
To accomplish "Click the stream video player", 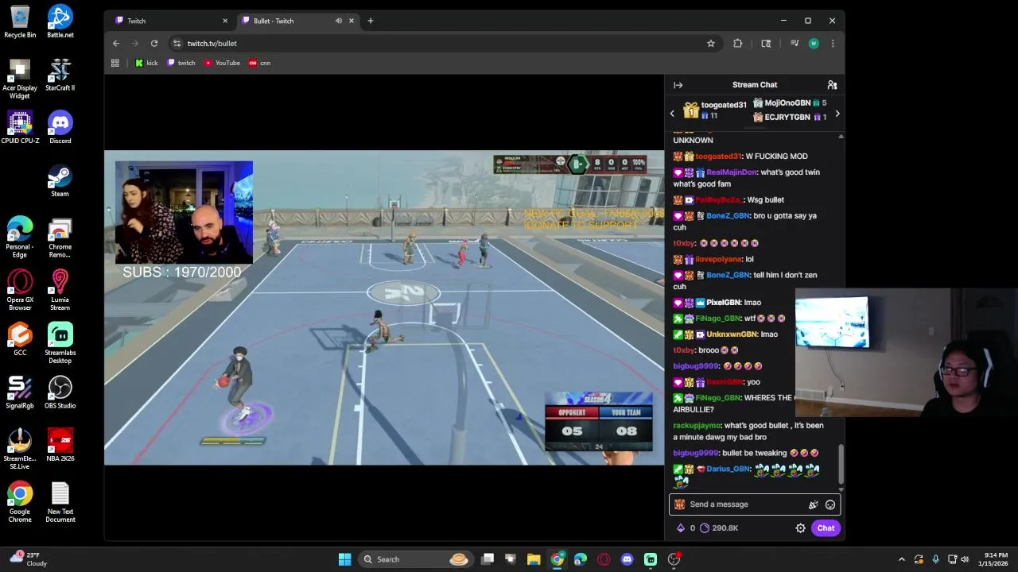I will pyautogui.click(x=384, y=307).
